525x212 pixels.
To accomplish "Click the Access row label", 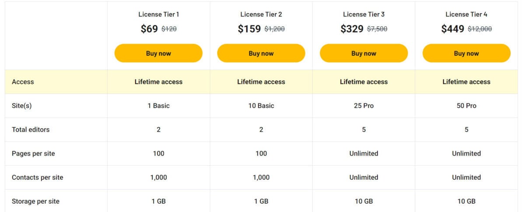I will coord(23,82).
